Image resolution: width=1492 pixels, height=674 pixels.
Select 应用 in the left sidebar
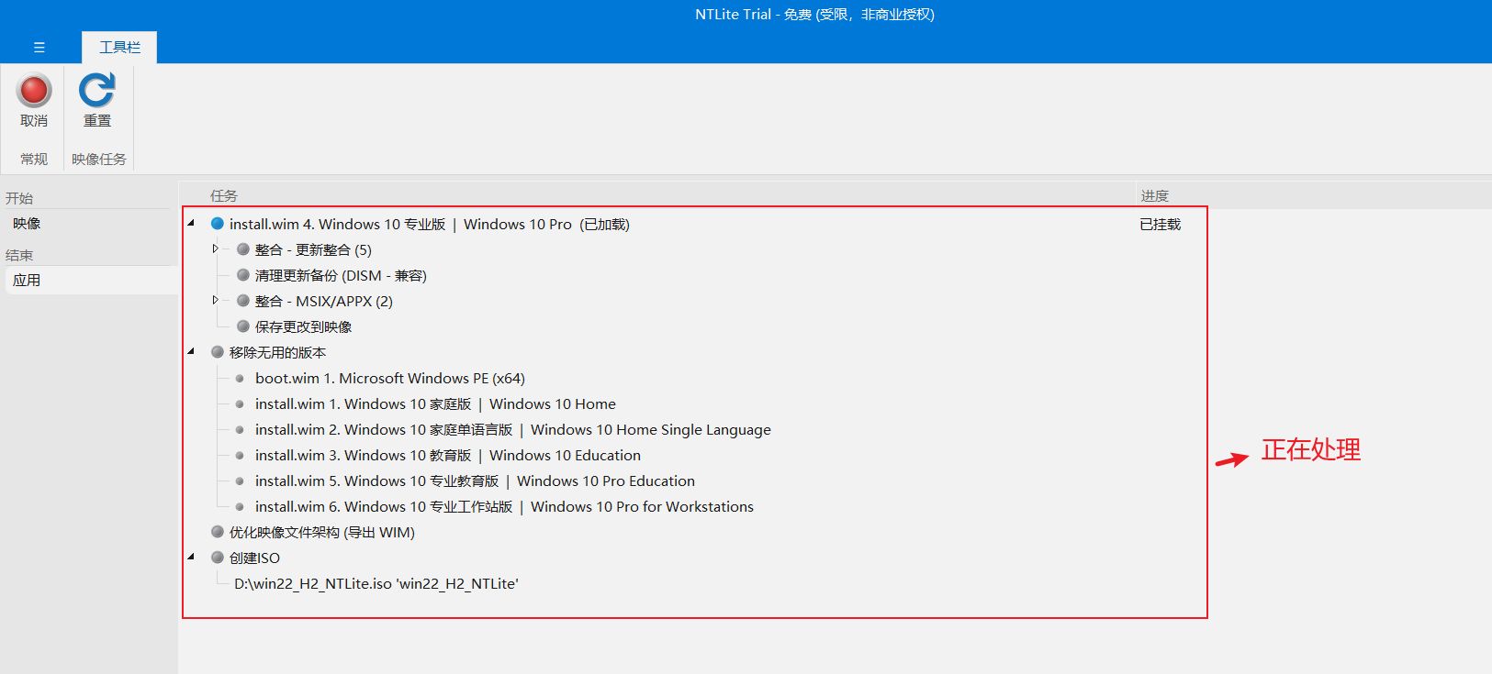[x=27, y=281]
